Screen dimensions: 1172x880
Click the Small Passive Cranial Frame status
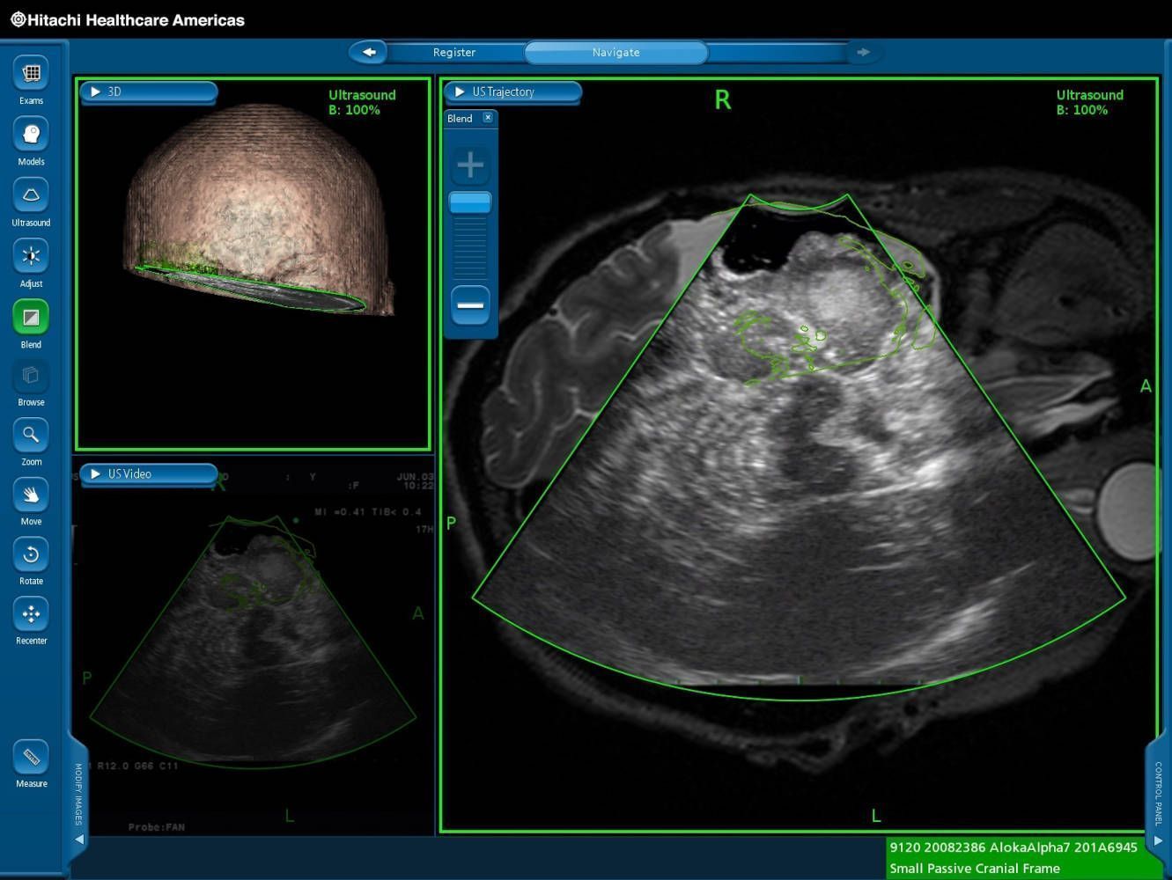point(975,869)
